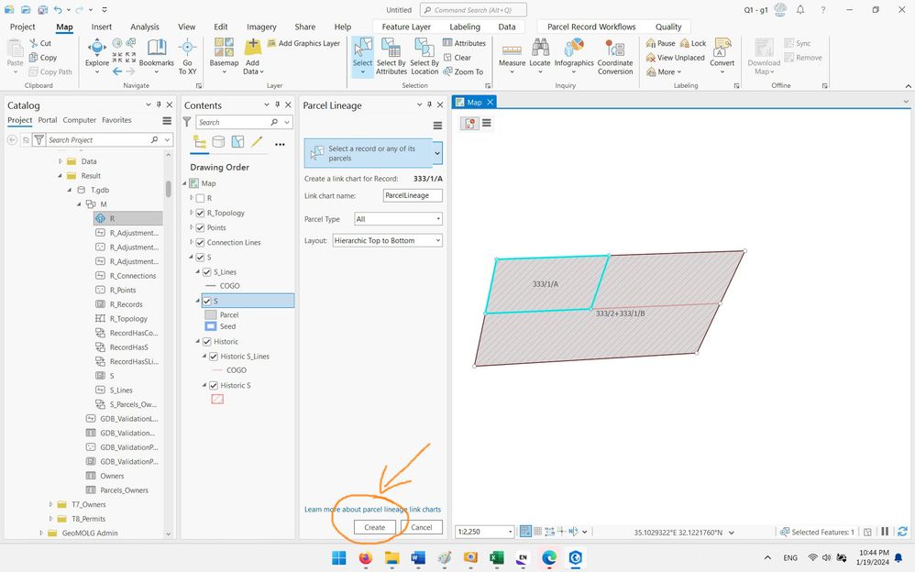The width and height of the screenshot is (915, 572).
Task: Switch to Portal tab in Catalog
Action: pos(48,120)
